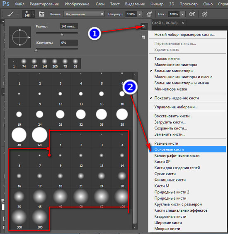Select recent brush 167
Screen dimensions: 228x234
pos(34,64)
